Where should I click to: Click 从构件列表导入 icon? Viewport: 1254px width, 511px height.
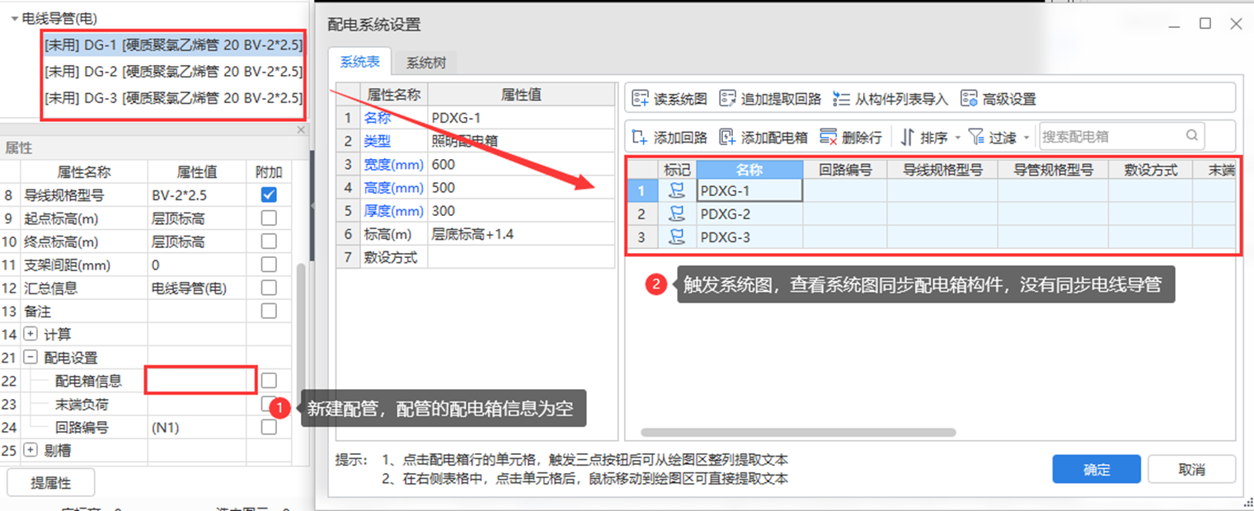(x=841, y=99)
